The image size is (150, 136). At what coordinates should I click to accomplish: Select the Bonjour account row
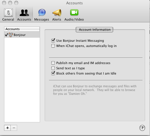22,35
